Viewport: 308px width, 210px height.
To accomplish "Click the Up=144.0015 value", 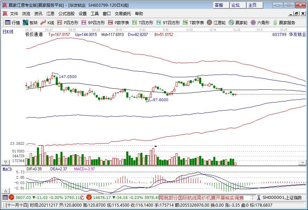I will tap(86, 35).
